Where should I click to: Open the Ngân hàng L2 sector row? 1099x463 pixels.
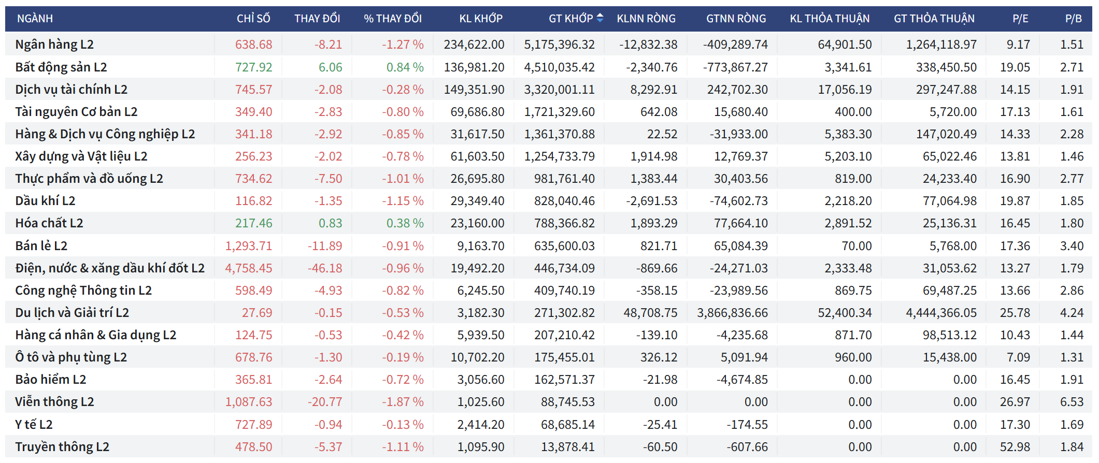tap(54, 45)
